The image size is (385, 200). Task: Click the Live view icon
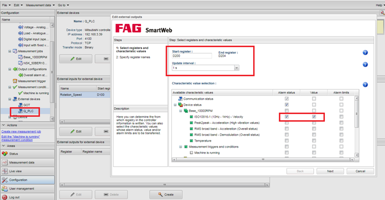[4, 171]
